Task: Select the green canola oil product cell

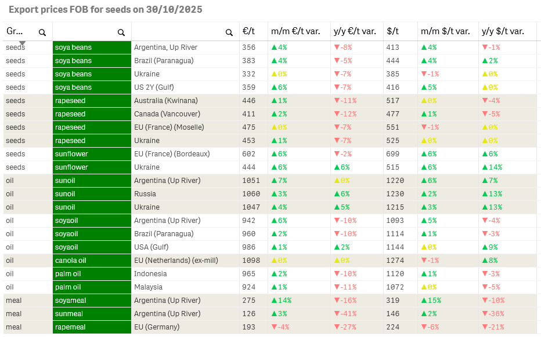Action: (x=92, y=261)
